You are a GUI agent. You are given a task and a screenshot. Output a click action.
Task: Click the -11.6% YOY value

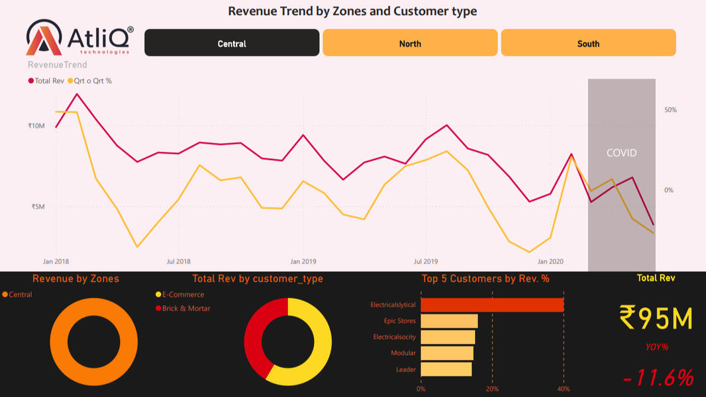pyautogui.click(x=658, y=378)
